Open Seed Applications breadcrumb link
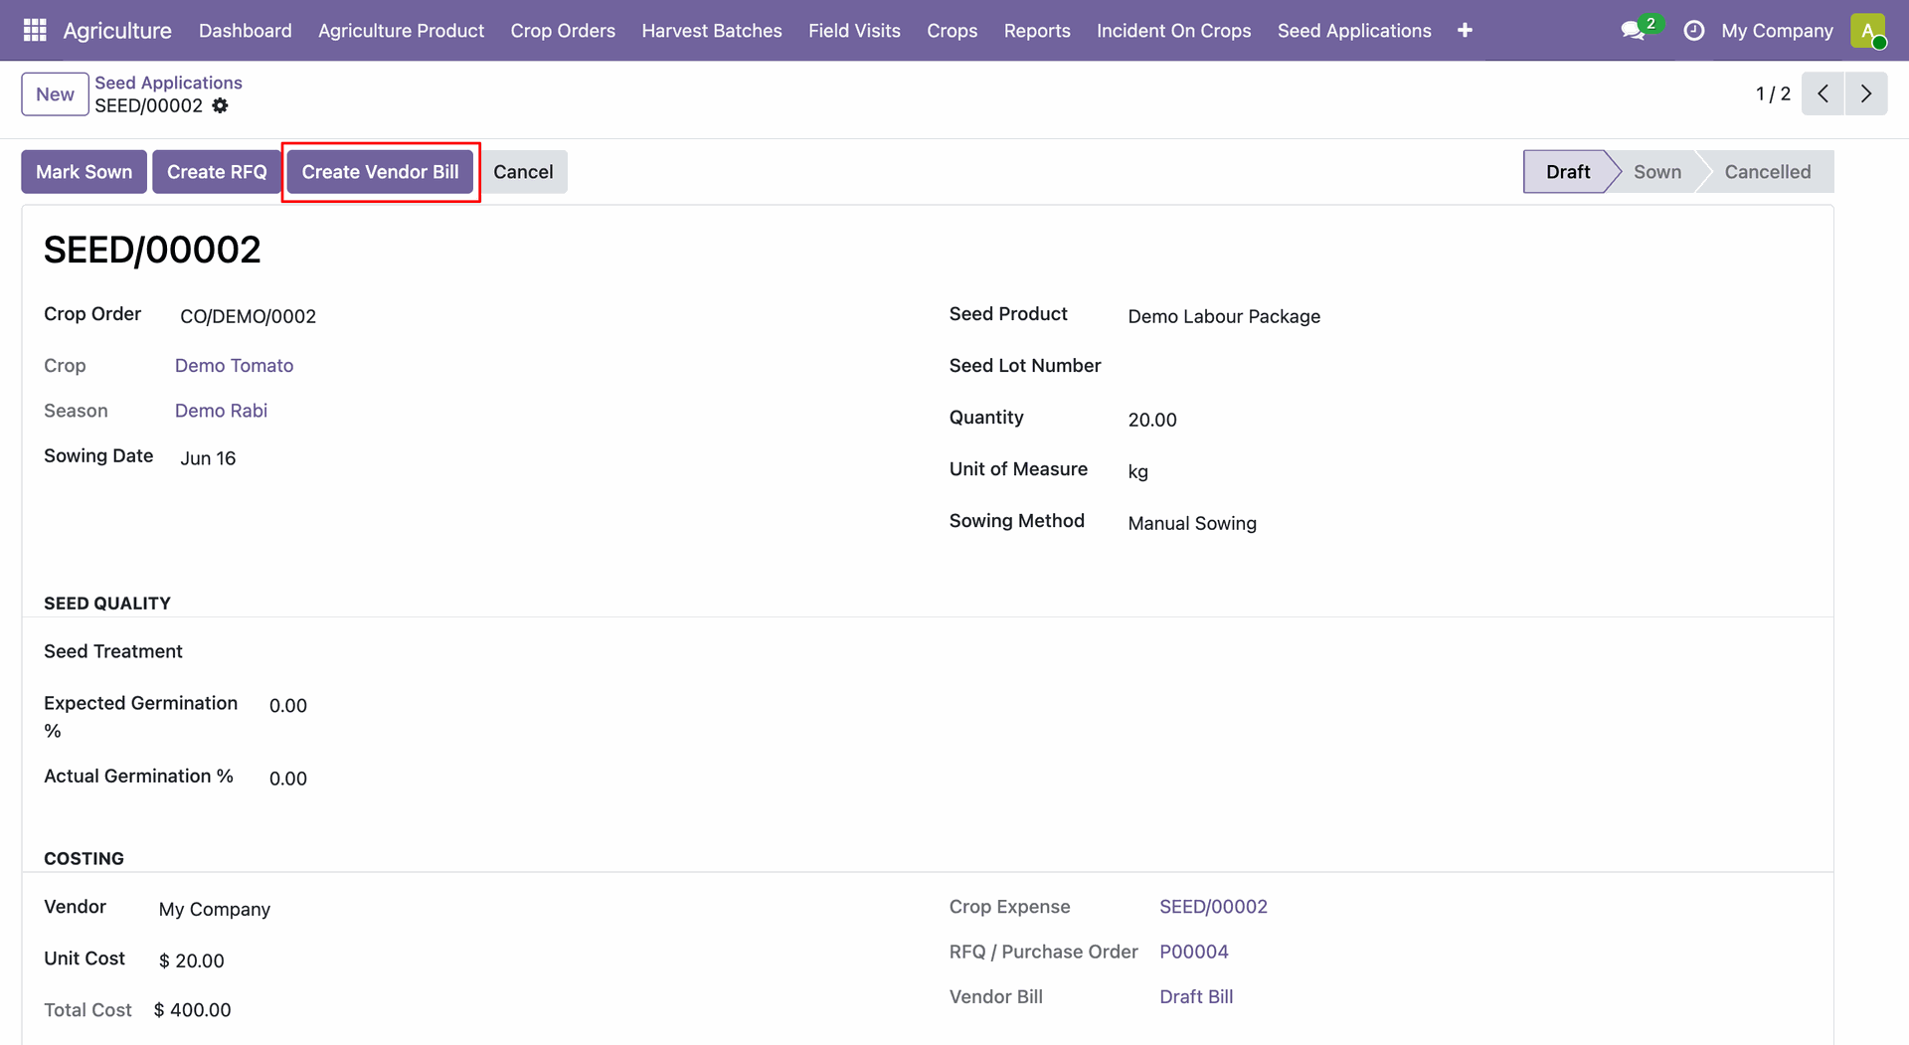The height and width of the screenshot is (1045, 1909). (x=168, y=83)
